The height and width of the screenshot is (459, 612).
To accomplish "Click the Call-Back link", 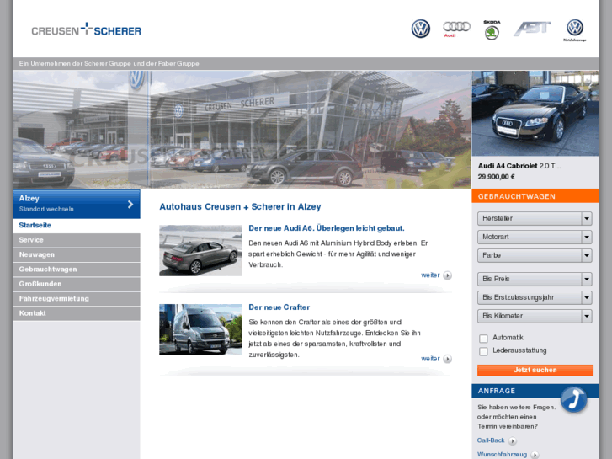I will point(491,440).
